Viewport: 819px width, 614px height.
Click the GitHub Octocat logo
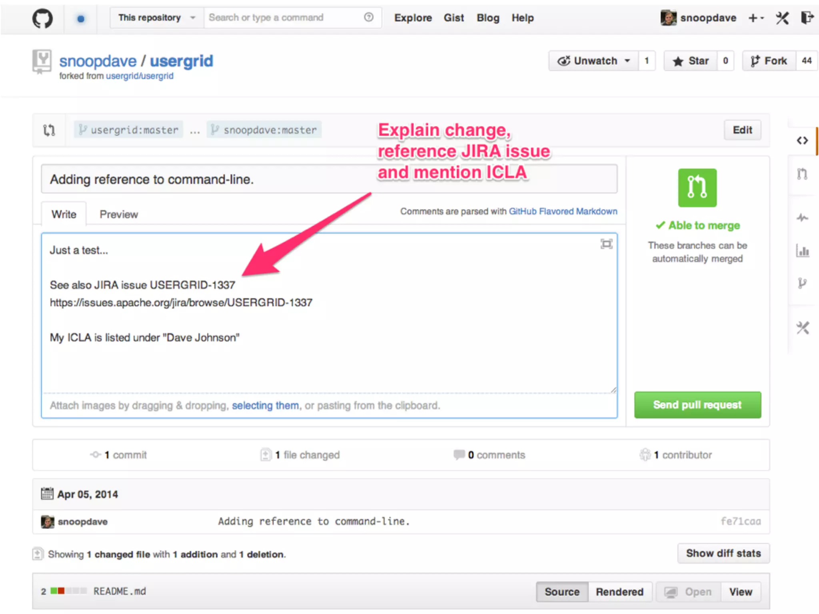[x=42, y=18]
